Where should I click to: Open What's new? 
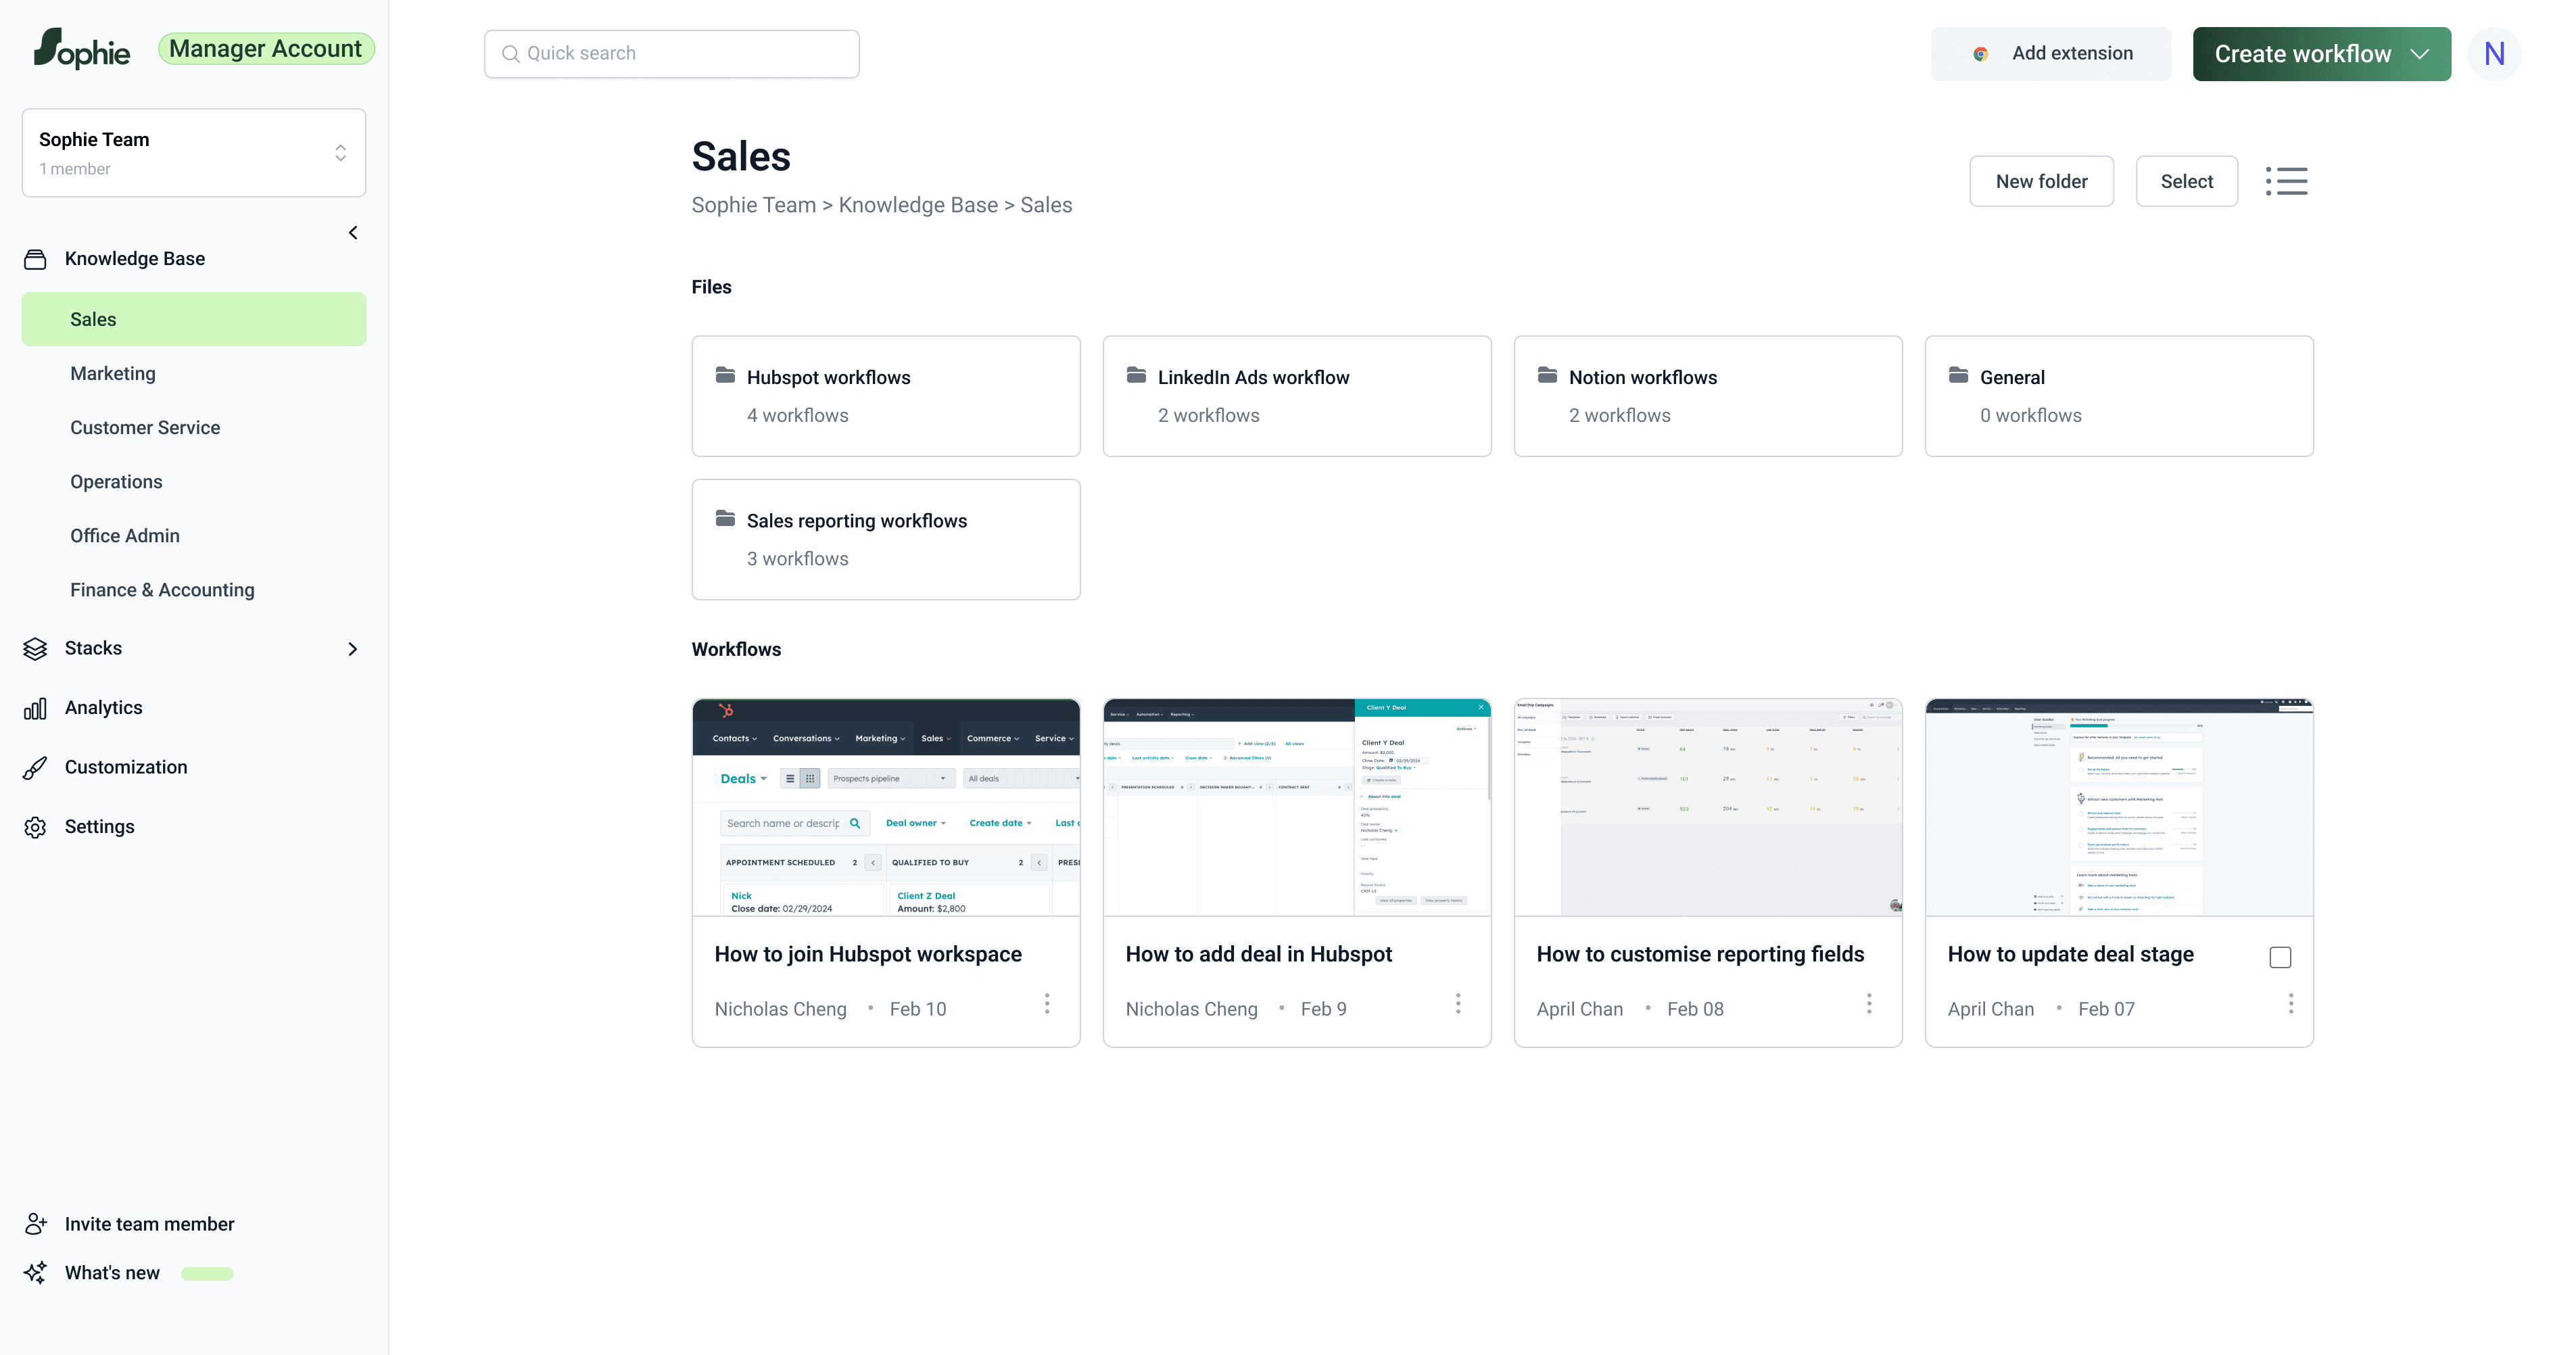pos(112,1273)
